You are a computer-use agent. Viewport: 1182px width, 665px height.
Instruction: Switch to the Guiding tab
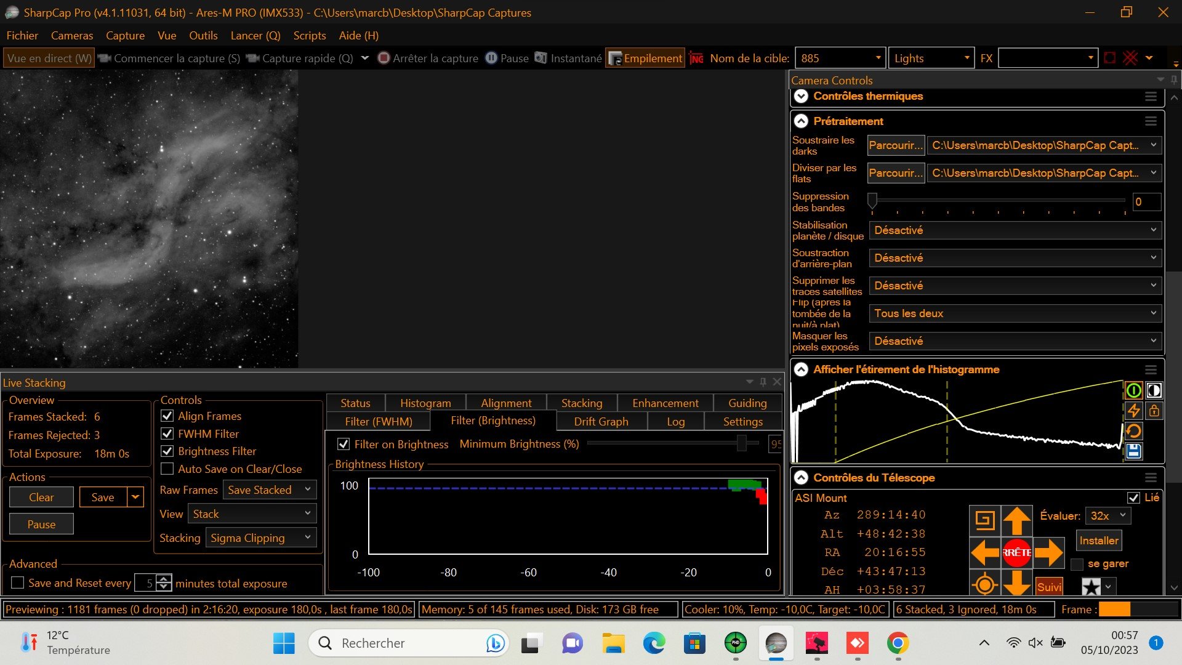747,403
